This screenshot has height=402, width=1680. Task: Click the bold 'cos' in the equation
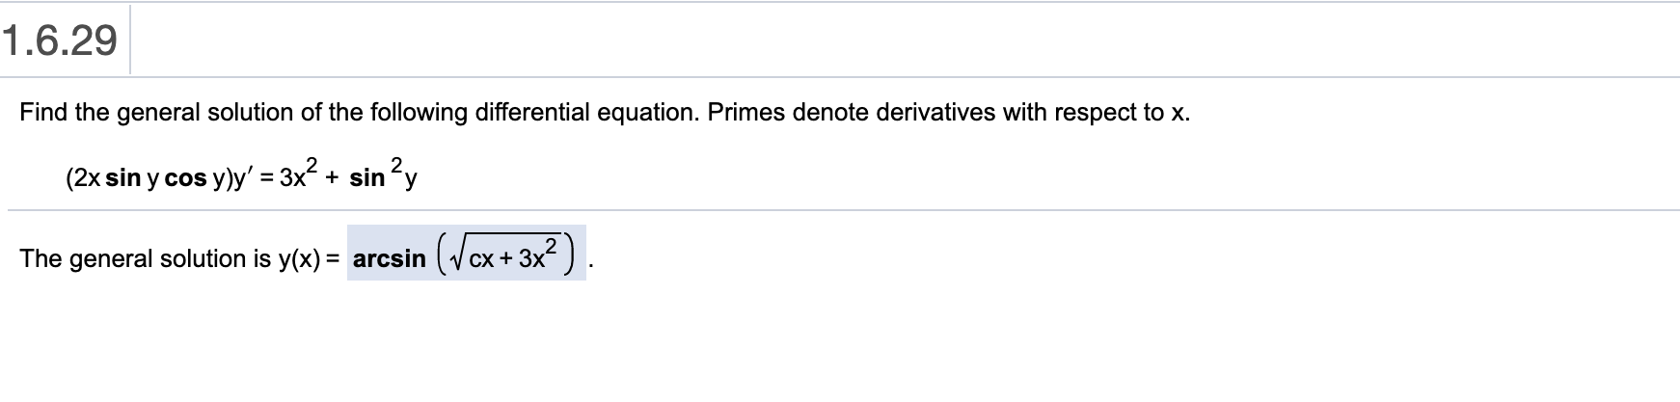[185, 179]
